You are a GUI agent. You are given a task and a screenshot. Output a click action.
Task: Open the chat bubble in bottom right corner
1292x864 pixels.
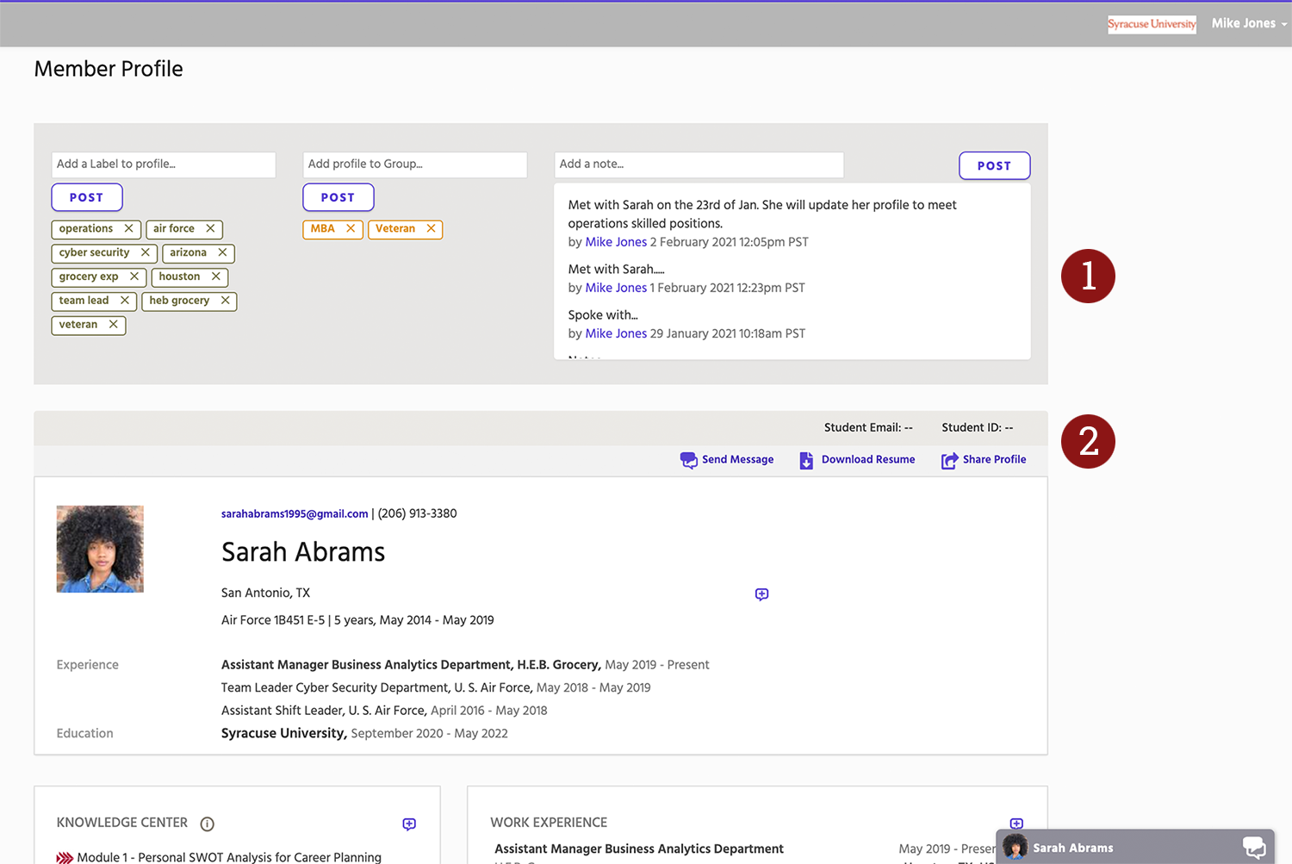coord(1254,847)
